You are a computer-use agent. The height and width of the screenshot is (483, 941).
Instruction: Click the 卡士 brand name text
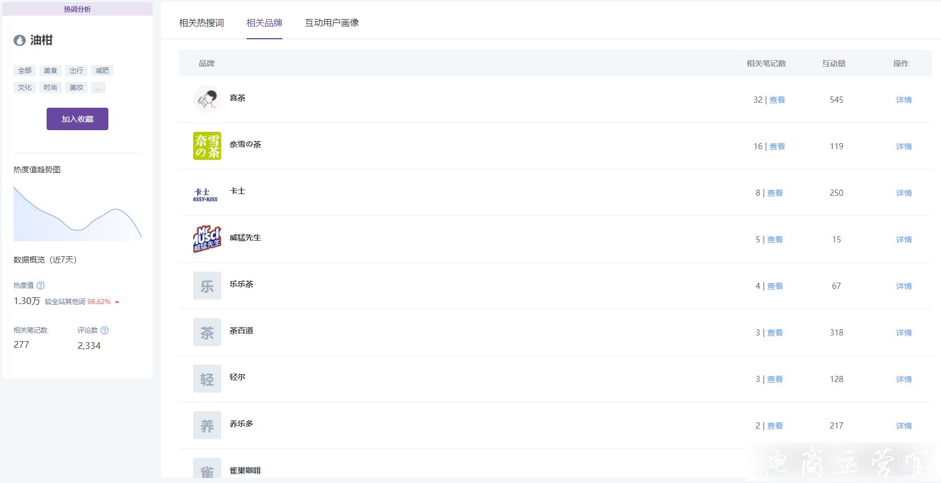pos(237,191)
